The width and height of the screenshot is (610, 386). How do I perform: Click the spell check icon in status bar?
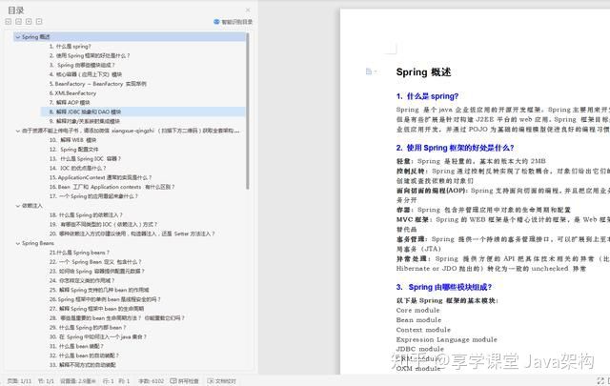click(x=173, y=381)
